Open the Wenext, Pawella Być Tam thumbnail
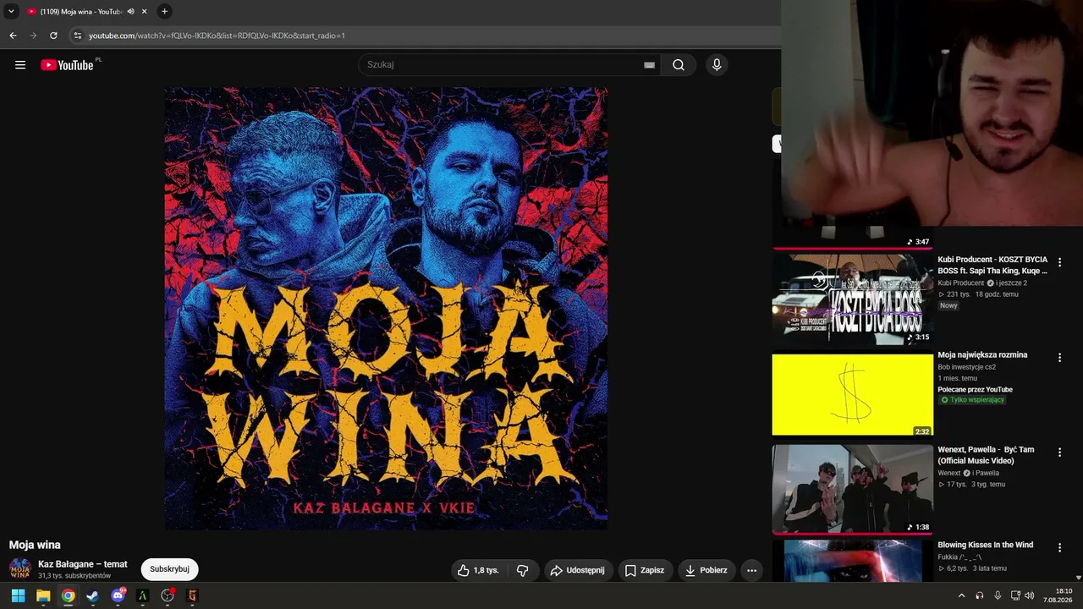The image size is (1083, 609). point(852,489)
